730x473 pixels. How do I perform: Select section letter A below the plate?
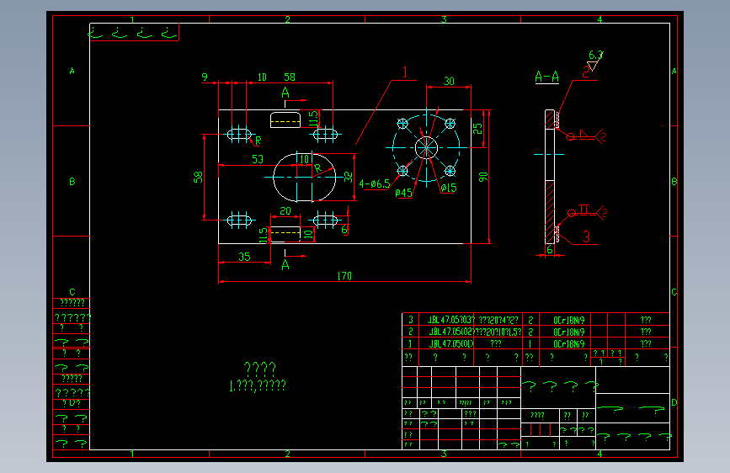click(285, 265)
